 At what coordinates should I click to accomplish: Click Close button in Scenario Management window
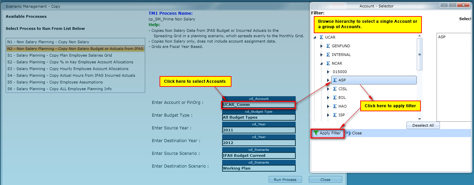(325, 180)
